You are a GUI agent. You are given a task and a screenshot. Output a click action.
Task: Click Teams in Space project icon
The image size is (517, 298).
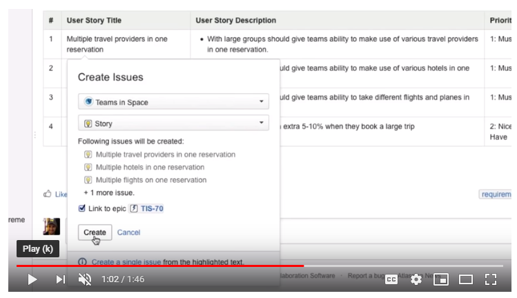(88, 101)
